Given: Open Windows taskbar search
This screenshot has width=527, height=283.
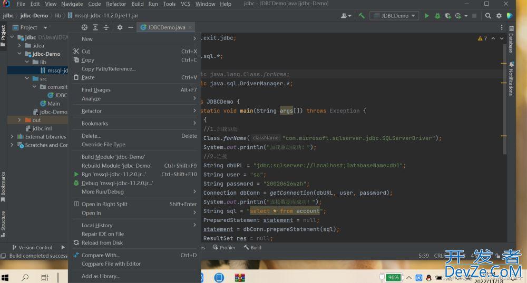Looking at the screenshot, I should pyautogui.click(x=25, y=278).
